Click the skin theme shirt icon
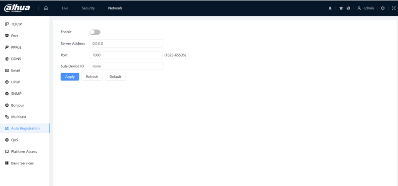This screenshot has height=186, width=398. pyautogui.click(x=341, y=8)
